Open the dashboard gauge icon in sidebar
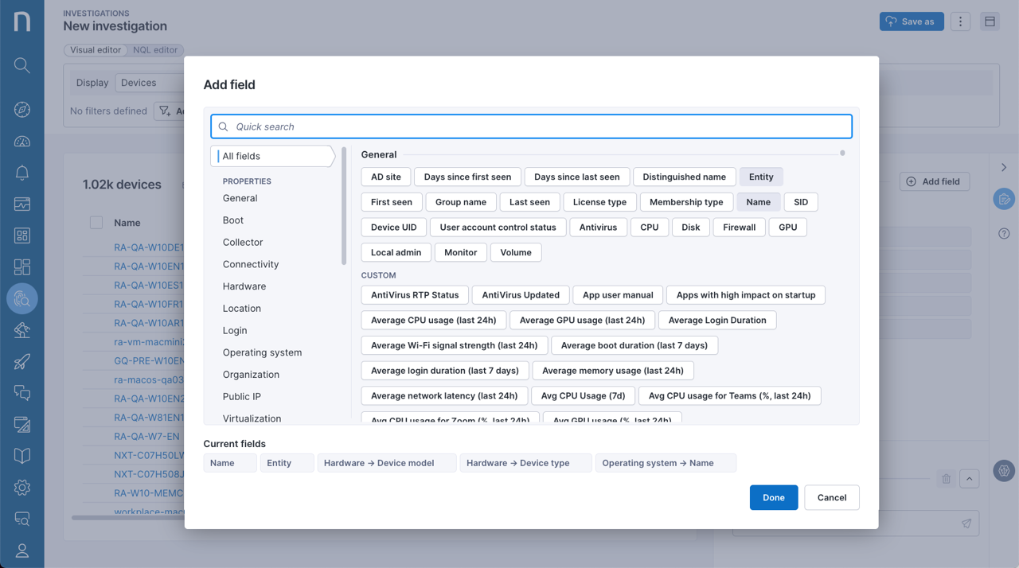 [22, 142]
